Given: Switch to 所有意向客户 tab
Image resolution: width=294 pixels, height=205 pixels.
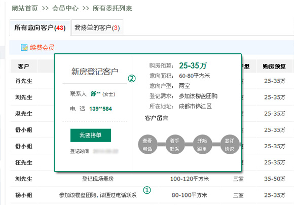Looking at the screenshot, I should 40,27.
